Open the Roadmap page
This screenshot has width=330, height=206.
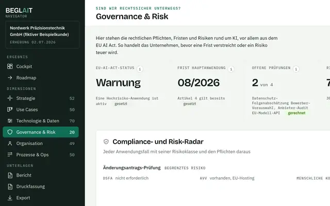41,78
